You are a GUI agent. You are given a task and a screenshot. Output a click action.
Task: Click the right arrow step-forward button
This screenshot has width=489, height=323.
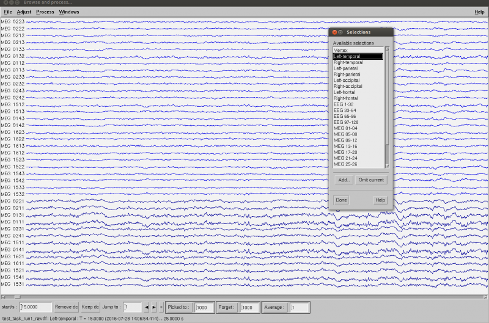click(x=154, y=308)
